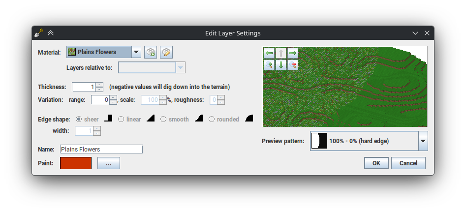Viewport: 466px width, 213px height.
Task: Click the green down arrow in preview
Action: [281, 65]
